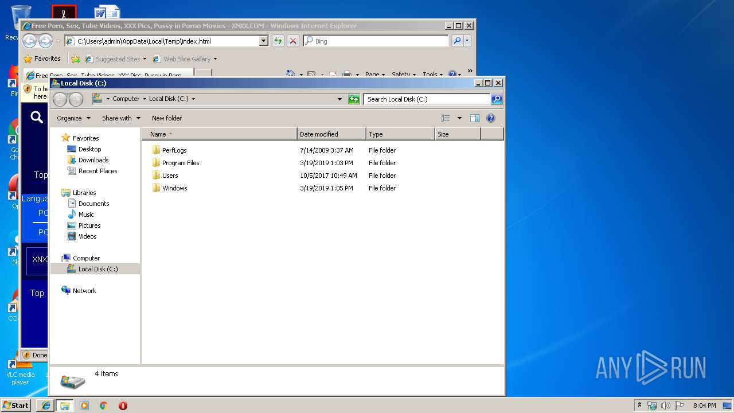
Task: Click Add to Favorites Bar star icon
Action: pyautogui.click(x=76, y=59)
